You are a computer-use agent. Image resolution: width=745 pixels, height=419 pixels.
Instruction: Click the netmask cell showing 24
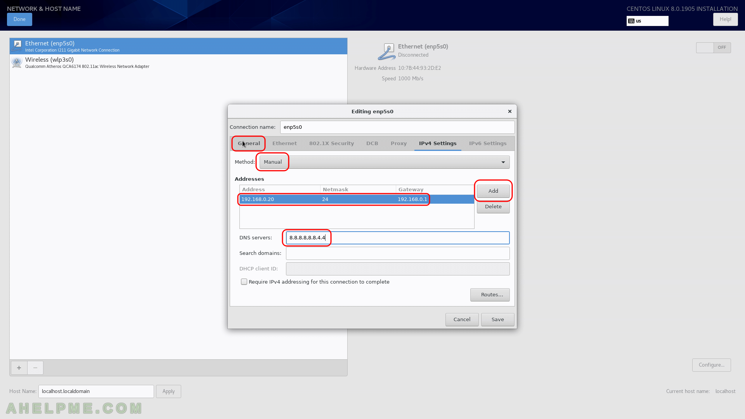tap(325, 199)
